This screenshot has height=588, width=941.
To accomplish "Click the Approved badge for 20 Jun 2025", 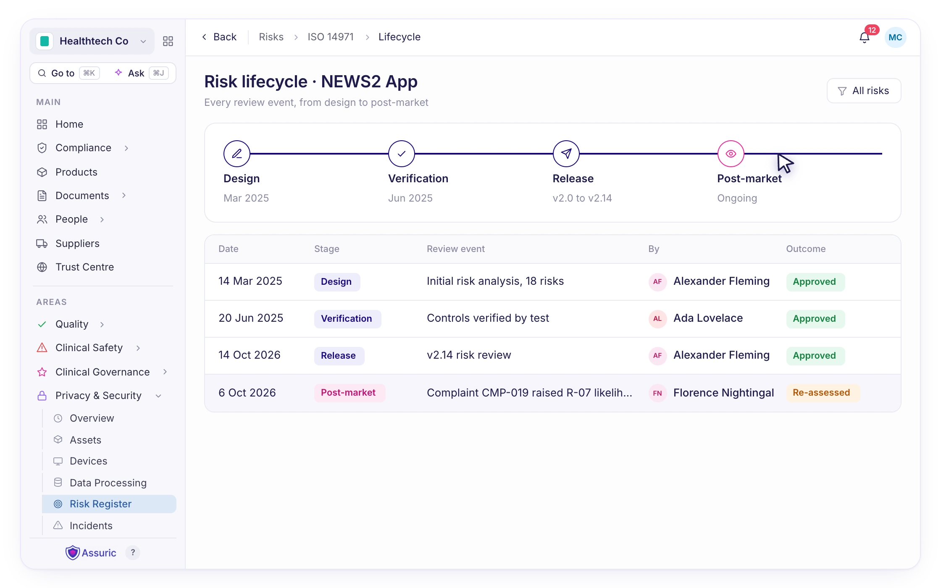I will click(815, 319).
